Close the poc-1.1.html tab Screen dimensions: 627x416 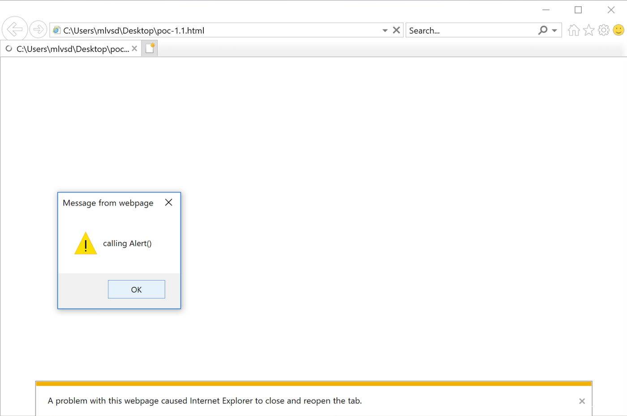click(x=134, y=49)
